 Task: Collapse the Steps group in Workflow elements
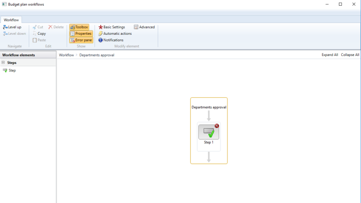click(x=3, y=62)
